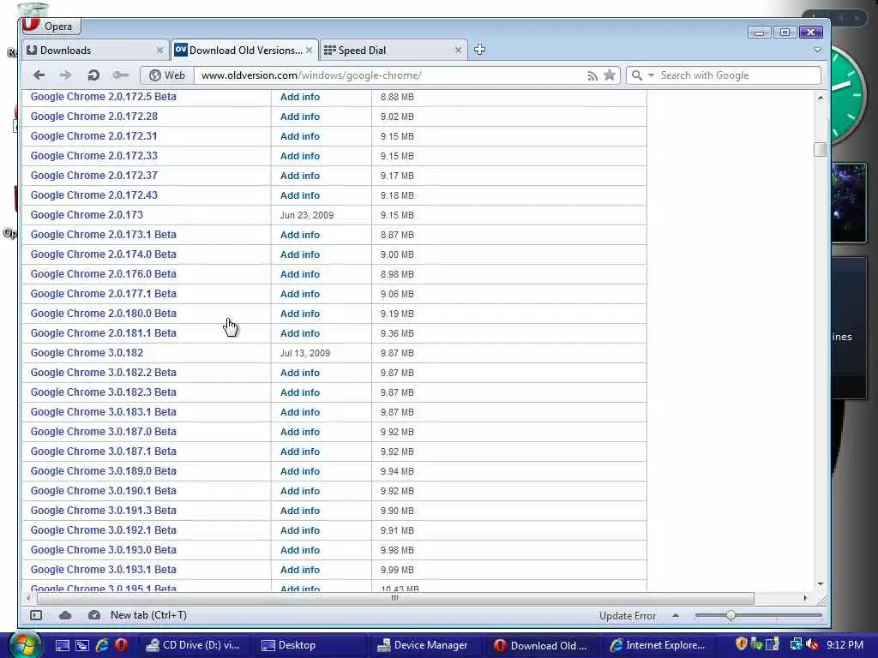
Task: Click the Opera Turbo icon
Action: tap(94, 615)
